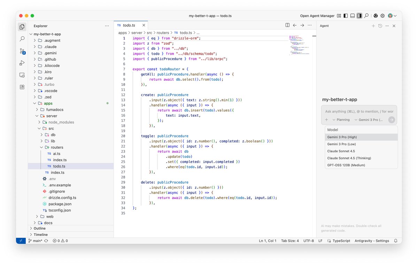418x265 pixels.
Task: Open the Gemini 3 Pro model dropdown
Action: [x=369, y=120]
